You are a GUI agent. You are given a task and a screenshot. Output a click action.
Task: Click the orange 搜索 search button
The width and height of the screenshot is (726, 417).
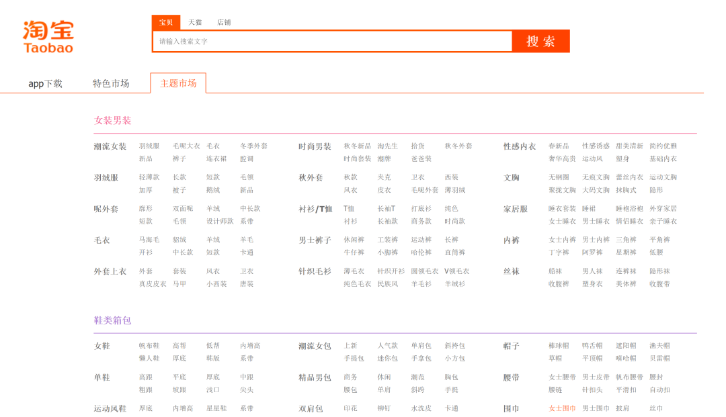point(540,41)
